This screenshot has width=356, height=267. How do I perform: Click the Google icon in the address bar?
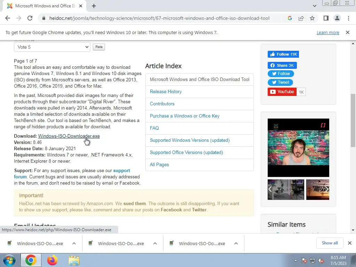[290, 18]
